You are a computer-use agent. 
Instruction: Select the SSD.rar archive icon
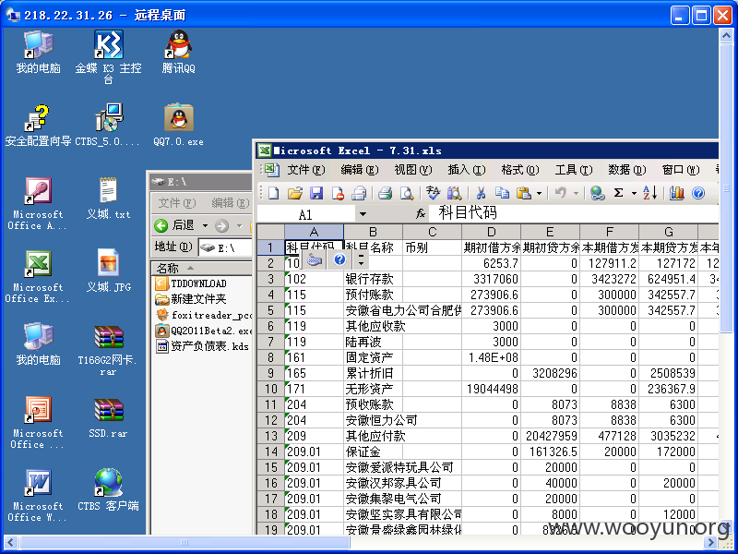coord(108,418)
